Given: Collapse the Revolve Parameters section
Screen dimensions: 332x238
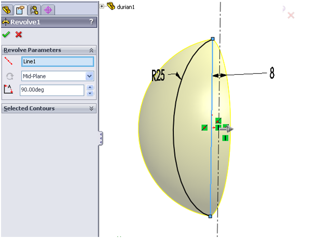Looking at the screenshot, I should tap(91, 50).
